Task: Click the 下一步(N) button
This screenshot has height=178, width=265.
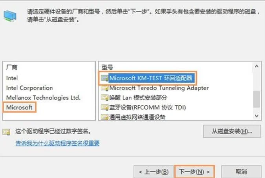Action: pos(194,172)
